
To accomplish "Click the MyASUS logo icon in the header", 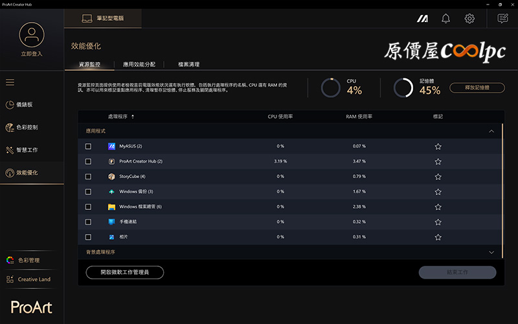I will coord(422,18).
